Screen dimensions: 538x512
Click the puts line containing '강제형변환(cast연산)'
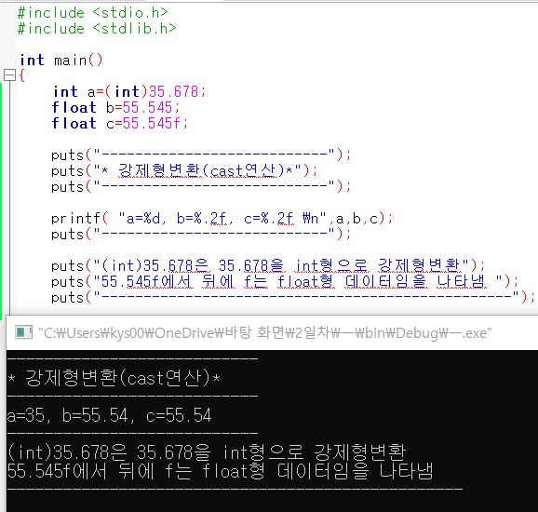pyautogui.click(x=184, y=170)
